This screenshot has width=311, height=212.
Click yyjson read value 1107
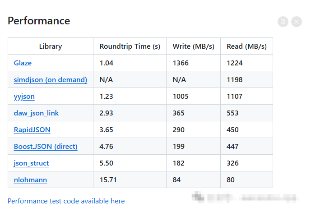234,97
